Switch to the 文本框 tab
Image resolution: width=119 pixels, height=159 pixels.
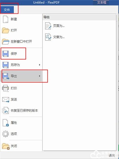[102, 3]
